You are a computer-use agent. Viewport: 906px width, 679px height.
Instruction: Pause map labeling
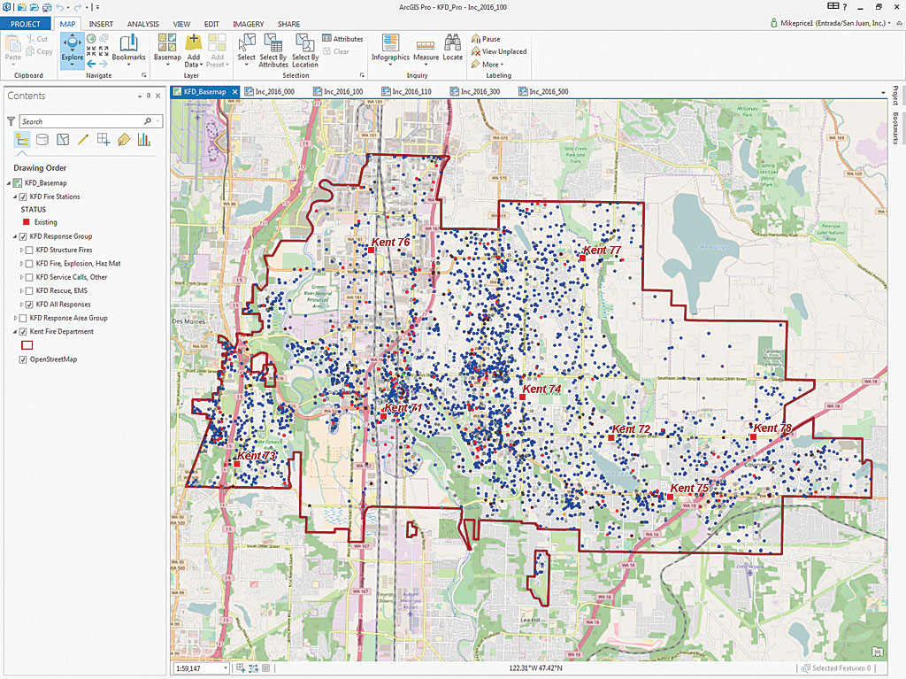[x=486, y=39]
